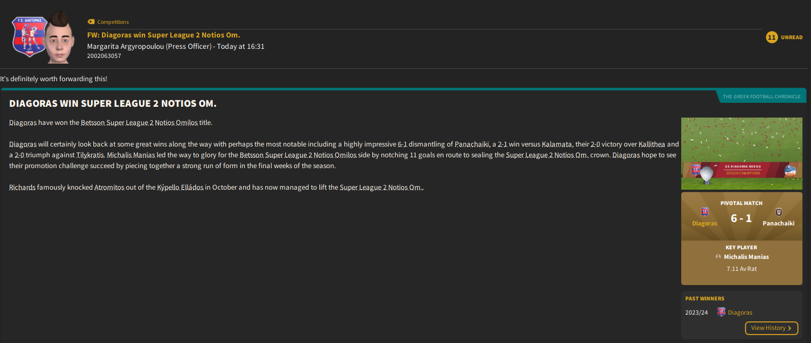Open the Michalis Manias link in the article paragraph
The width and height of the screenshot is (811, 343).
tap(131, 155)
